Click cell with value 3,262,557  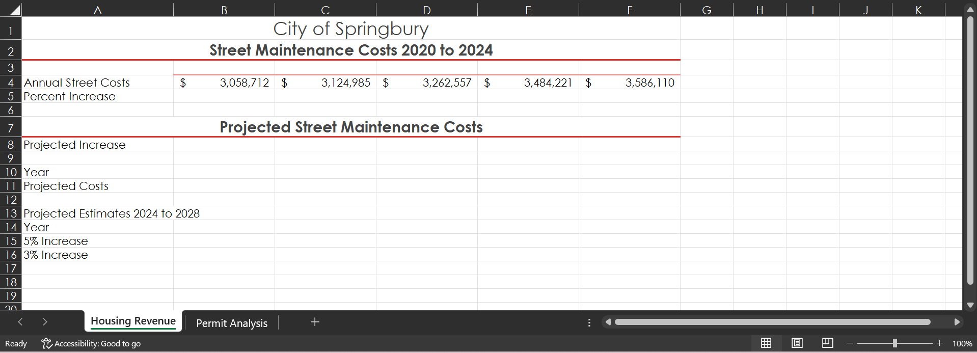pyautogui.click(x=427, y=83)
